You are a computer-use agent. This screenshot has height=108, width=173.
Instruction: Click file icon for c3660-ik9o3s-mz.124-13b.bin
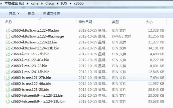point(8,48)
